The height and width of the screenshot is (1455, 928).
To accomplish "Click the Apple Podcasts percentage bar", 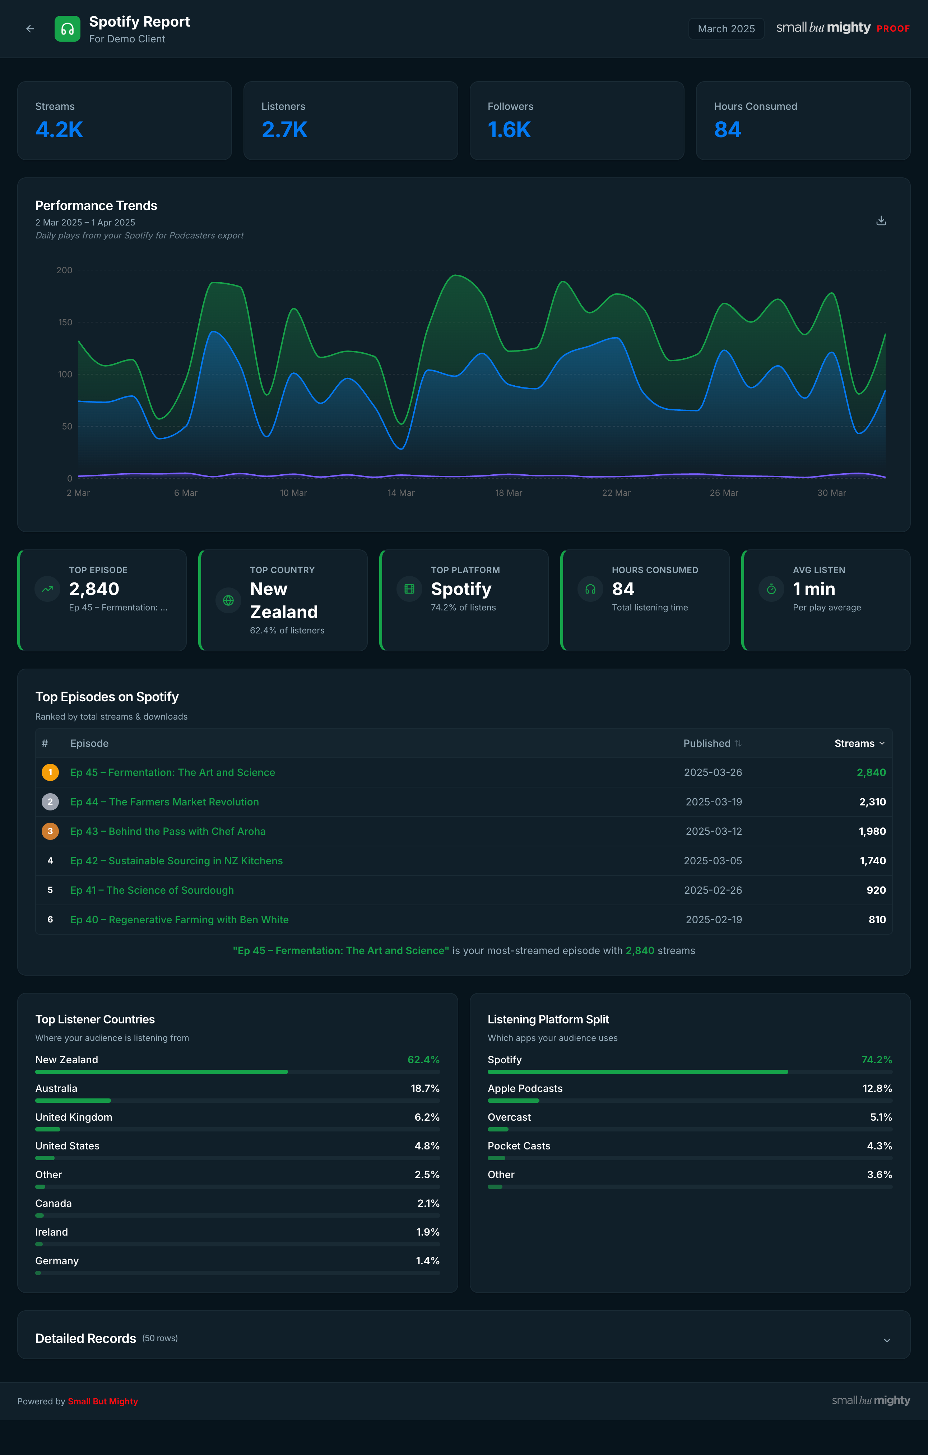I will 690,1100.
